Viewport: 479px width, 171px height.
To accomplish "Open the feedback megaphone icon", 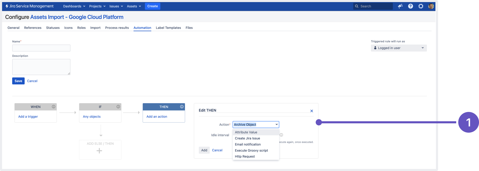I will 400,6.
